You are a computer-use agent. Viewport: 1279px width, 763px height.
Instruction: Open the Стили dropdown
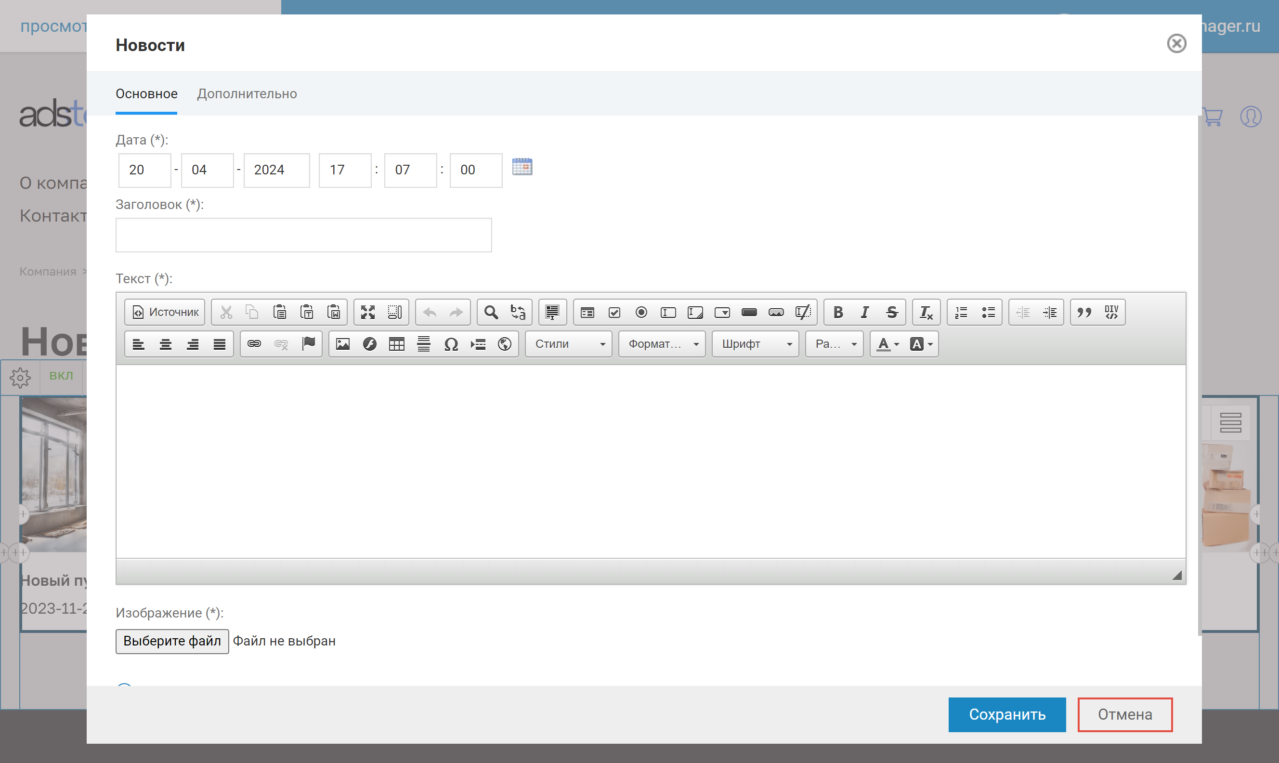tap(569, 344)
